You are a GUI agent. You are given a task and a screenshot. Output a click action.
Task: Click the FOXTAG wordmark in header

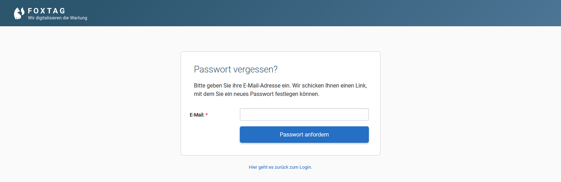pos(47,11)
